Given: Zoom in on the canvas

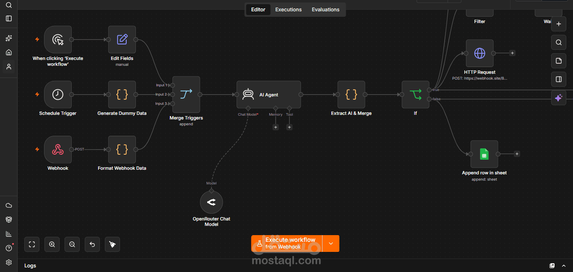Looking at the screenshot, I should (52, 244).
